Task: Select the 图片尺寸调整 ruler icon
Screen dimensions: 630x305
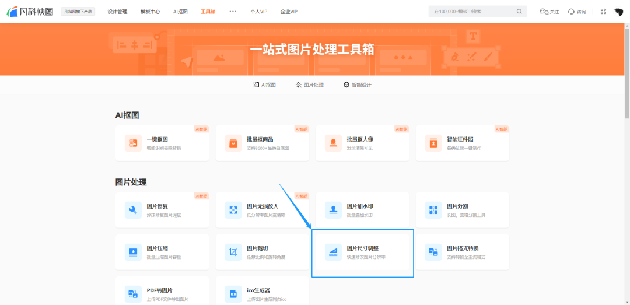Action: point(333,252)
